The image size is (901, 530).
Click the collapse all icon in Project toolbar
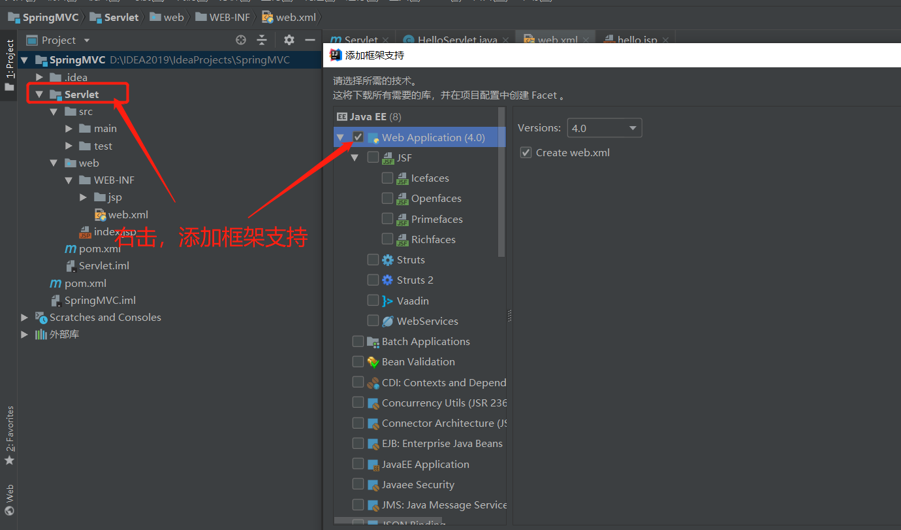click(x=262, y=40)
